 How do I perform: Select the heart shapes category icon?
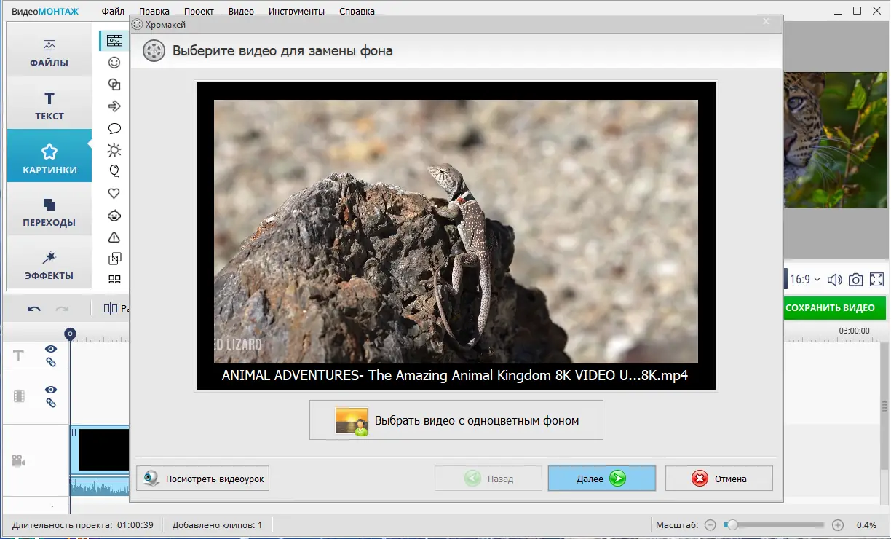(114, 194)
